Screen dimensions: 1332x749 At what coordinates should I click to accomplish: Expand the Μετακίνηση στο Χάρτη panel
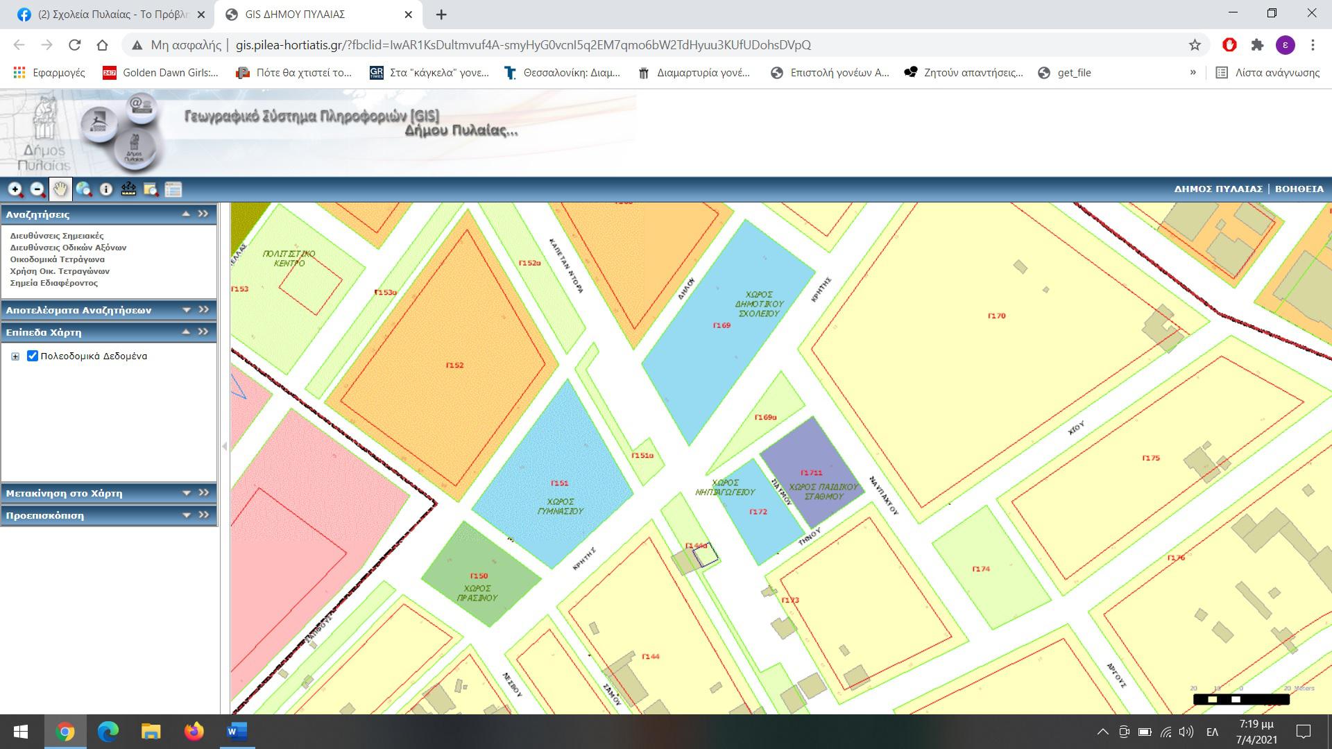coord(187,493)
